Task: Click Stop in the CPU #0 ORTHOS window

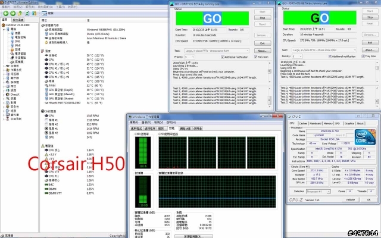Action: tap(370, 17)
